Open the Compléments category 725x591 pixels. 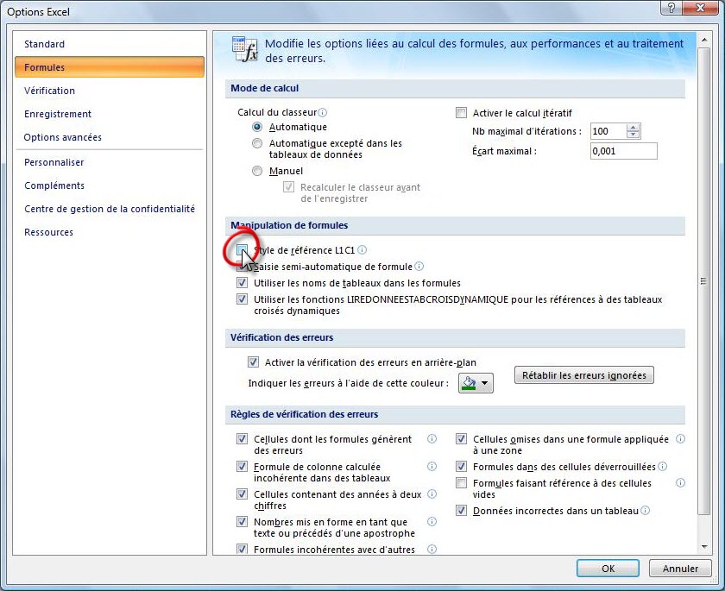click(x=54, y=185)
